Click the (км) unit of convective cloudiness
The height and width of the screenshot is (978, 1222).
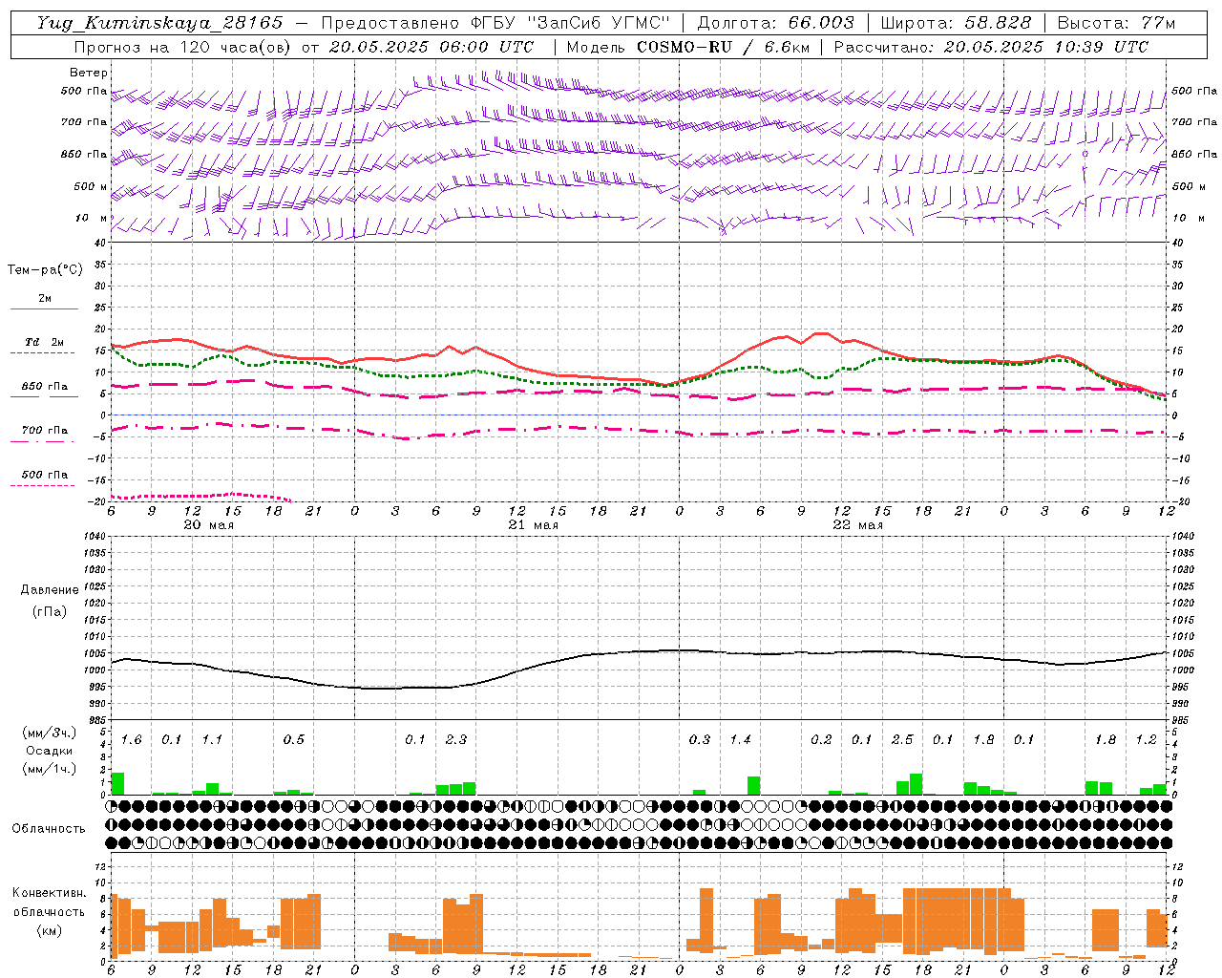tap(49, 930)
